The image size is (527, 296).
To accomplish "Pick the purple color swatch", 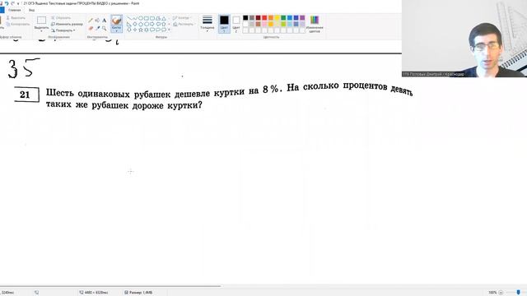I will click(x=302, y=18).
